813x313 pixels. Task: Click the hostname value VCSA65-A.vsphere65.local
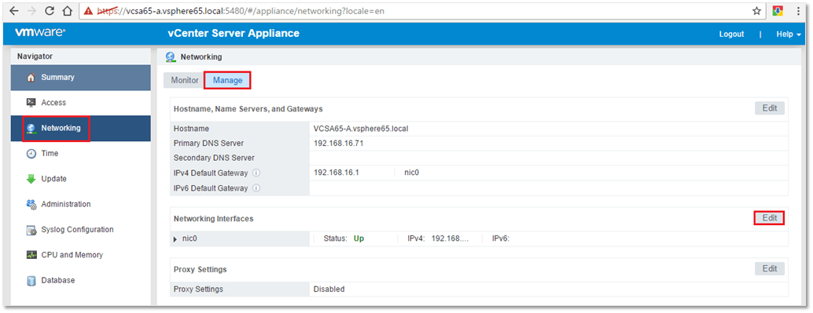[360, 129]
